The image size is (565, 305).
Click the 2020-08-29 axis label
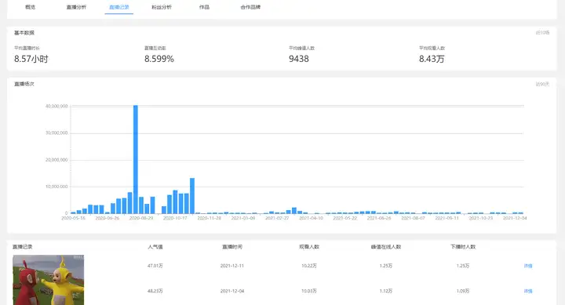[x=141, y=218]
